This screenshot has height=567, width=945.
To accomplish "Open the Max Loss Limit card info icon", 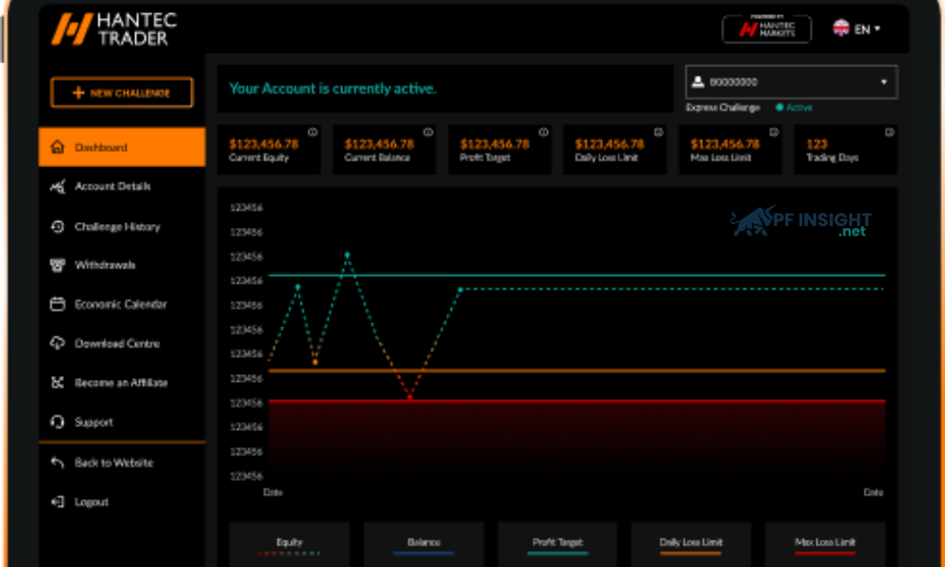I will click(x=775, y=132).
